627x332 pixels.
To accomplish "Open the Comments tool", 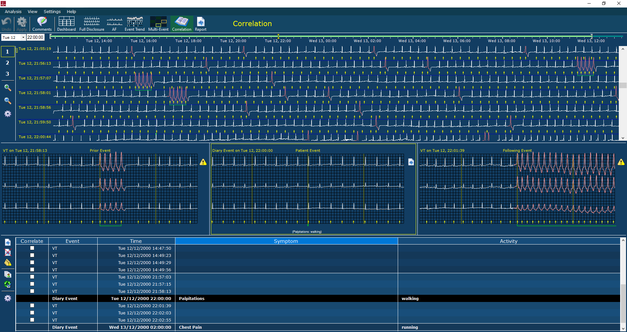I will click(x=42, y=24).
